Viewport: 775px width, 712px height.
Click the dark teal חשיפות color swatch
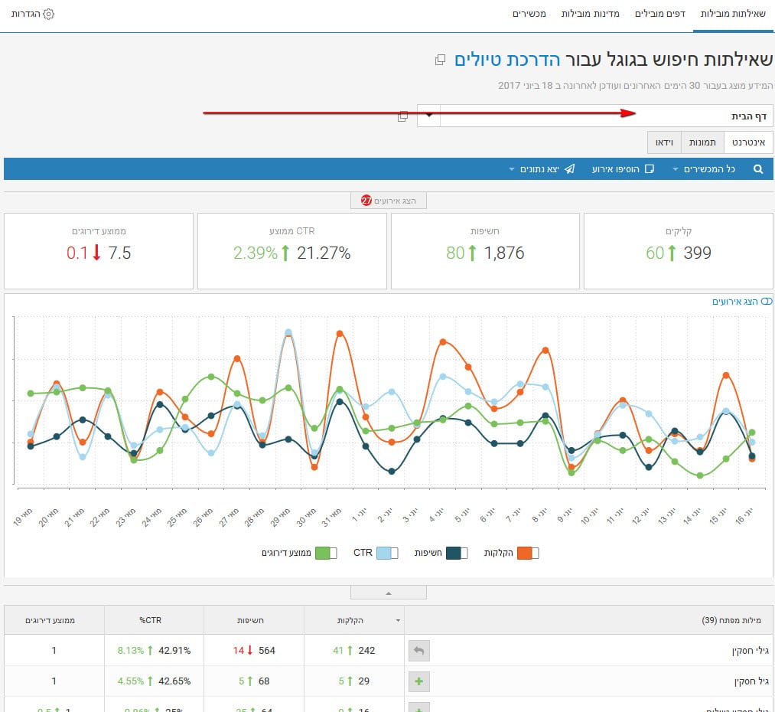coord(453,553)
